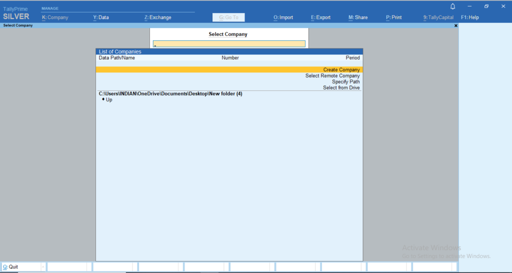Close the Select Company panel with the X
Screen dimensions: 512x273
455,25
